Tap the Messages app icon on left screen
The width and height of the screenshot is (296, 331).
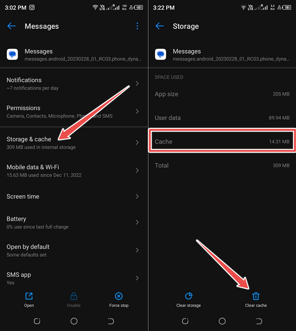[12, 55]
